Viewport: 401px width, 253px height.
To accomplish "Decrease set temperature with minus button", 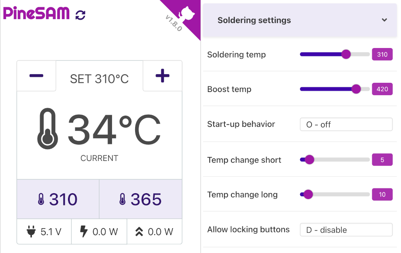I will [36, 76].
